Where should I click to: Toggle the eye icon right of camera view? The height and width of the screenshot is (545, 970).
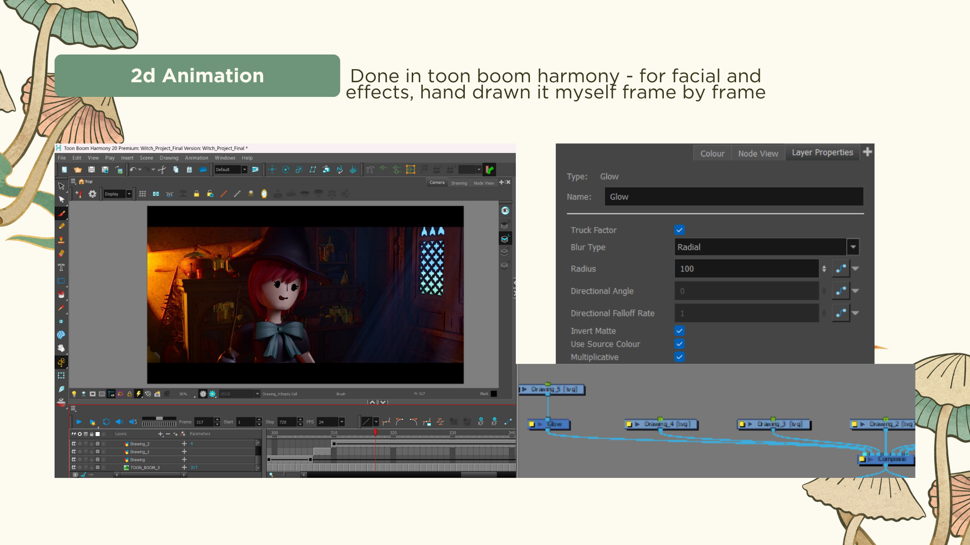[x=505, y=211]
